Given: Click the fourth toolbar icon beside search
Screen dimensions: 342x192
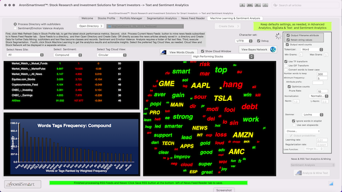Looking at the screenshot, I should [x=265, y=5].
